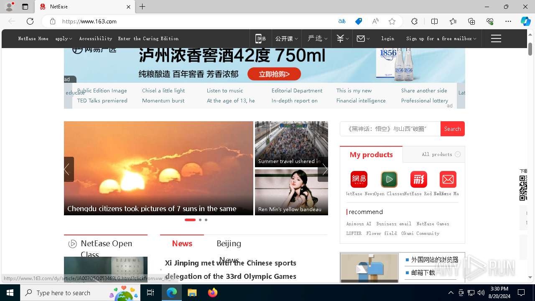Click the 立即抢购 ad button
Screen dimensions: 535x301
pyautogui.click(x=274, y=74)
